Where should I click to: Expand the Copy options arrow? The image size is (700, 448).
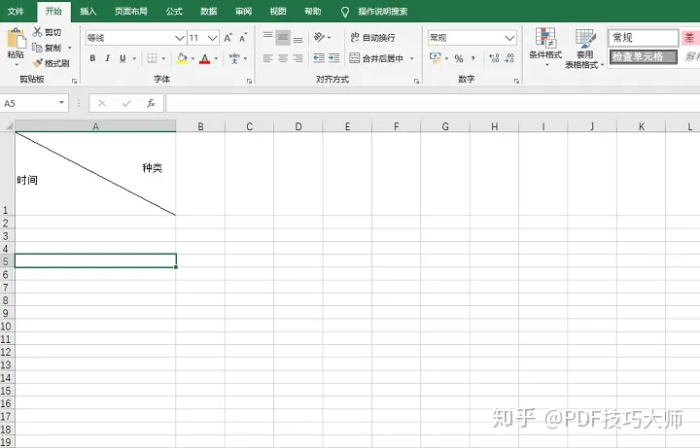70,48
